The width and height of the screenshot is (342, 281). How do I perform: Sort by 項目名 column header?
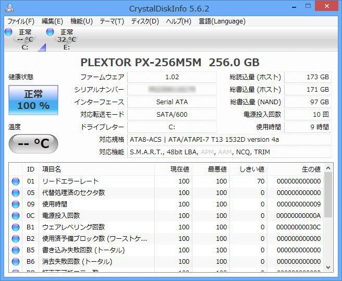coord(96,169)
